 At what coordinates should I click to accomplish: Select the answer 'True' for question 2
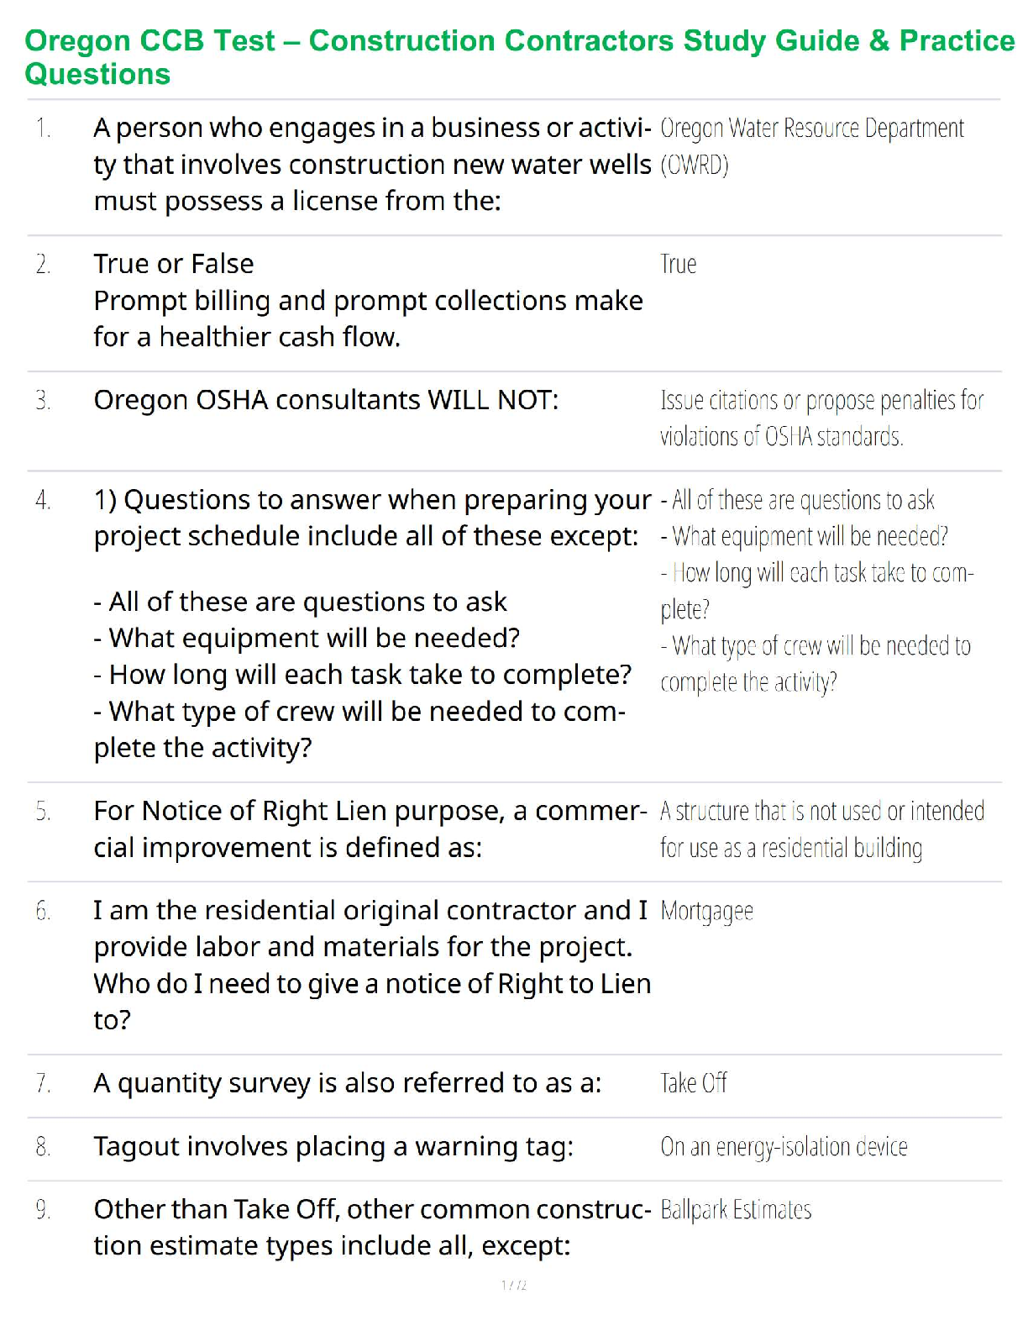coord(678,265)
